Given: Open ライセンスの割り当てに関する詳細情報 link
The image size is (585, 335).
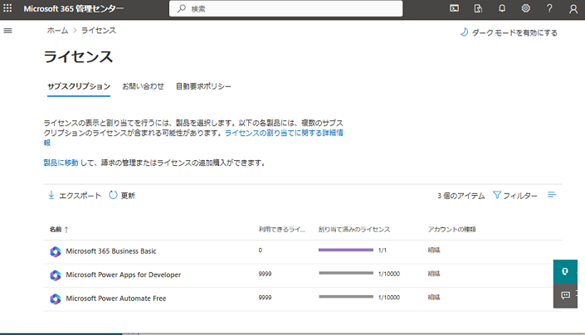Looking at the screenshot, I should pos(284,133).
